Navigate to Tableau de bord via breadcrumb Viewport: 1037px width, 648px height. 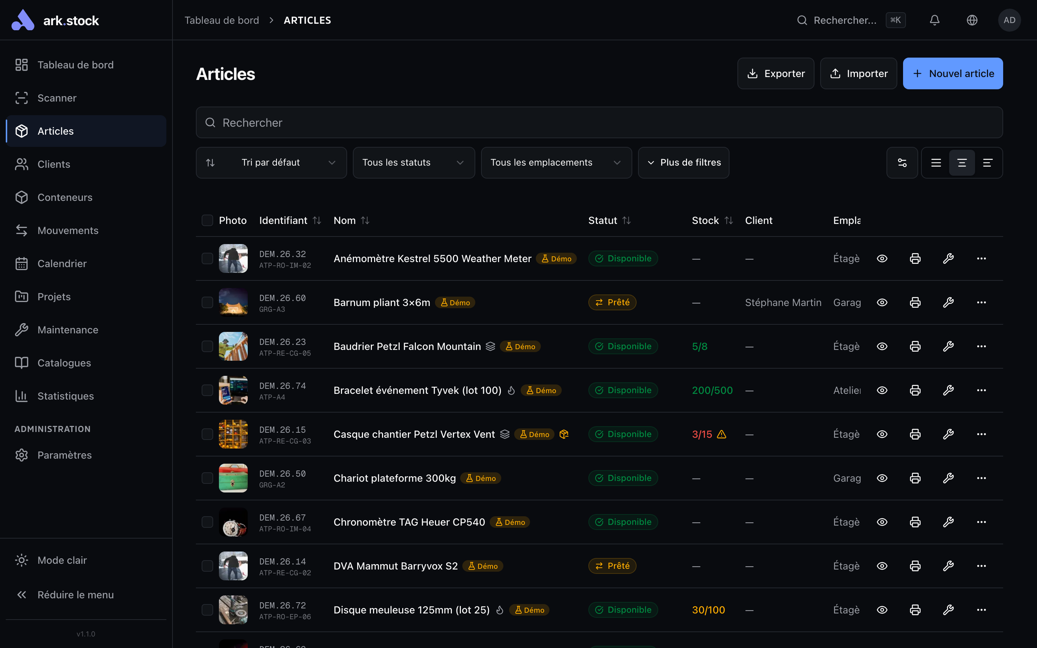point(222,20)
